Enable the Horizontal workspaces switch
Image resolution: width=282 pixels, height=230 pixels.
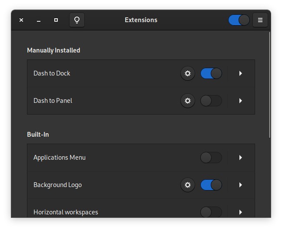[211, 212]
